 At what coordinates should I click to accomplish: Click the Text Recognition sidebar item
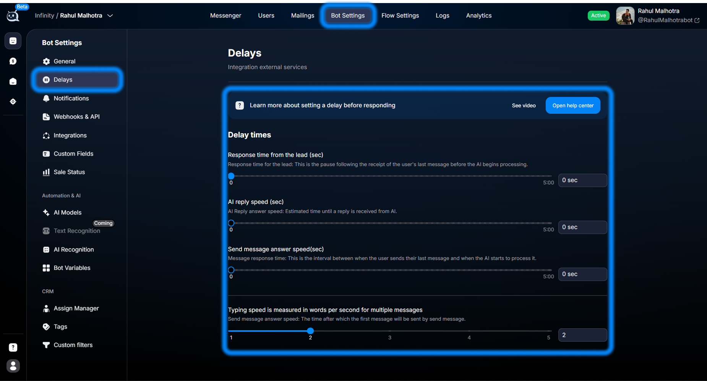tap(77, 231)
